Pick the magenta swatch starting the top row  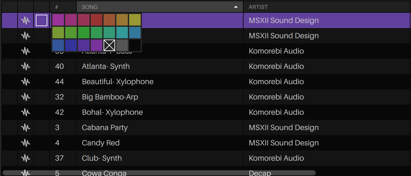[58, 20]
